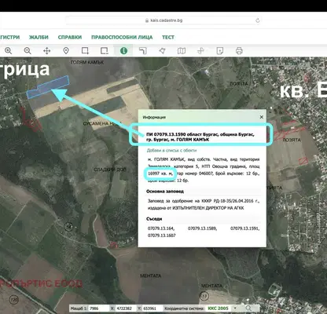Close the Информация popup
This screenshot has width=327, height=314.
(261, 117)
